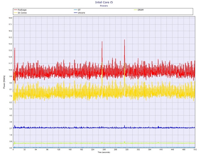The image size is (208, 156).
Task: Click the 512 x-axis tick label
Action: (x=195, y=149)
